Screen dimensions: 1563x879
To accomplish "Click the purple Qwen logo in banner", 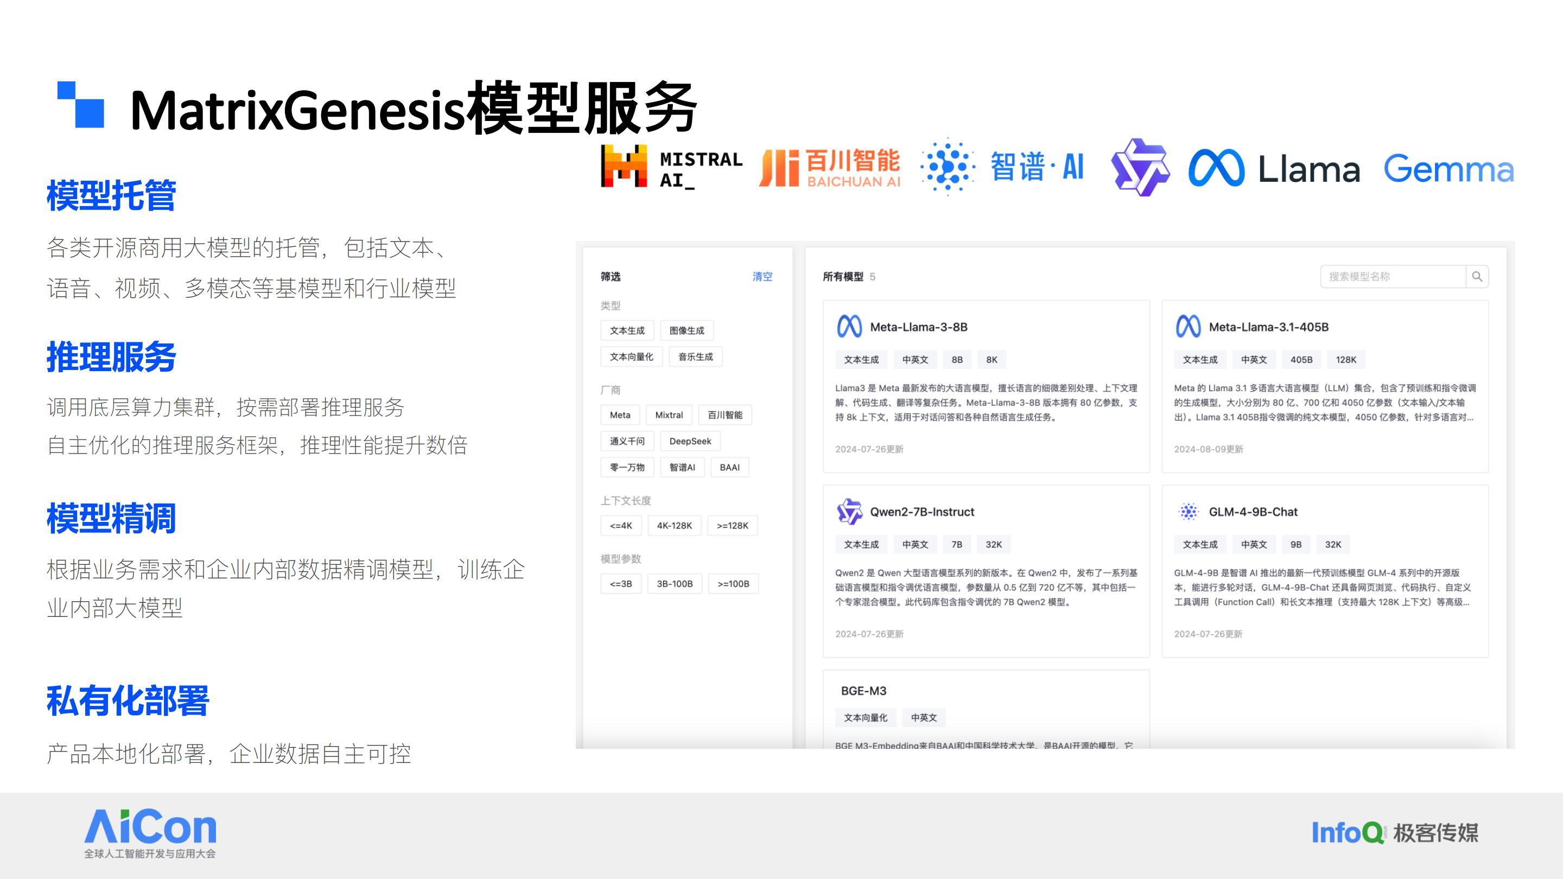I will tap(1140, 168).
